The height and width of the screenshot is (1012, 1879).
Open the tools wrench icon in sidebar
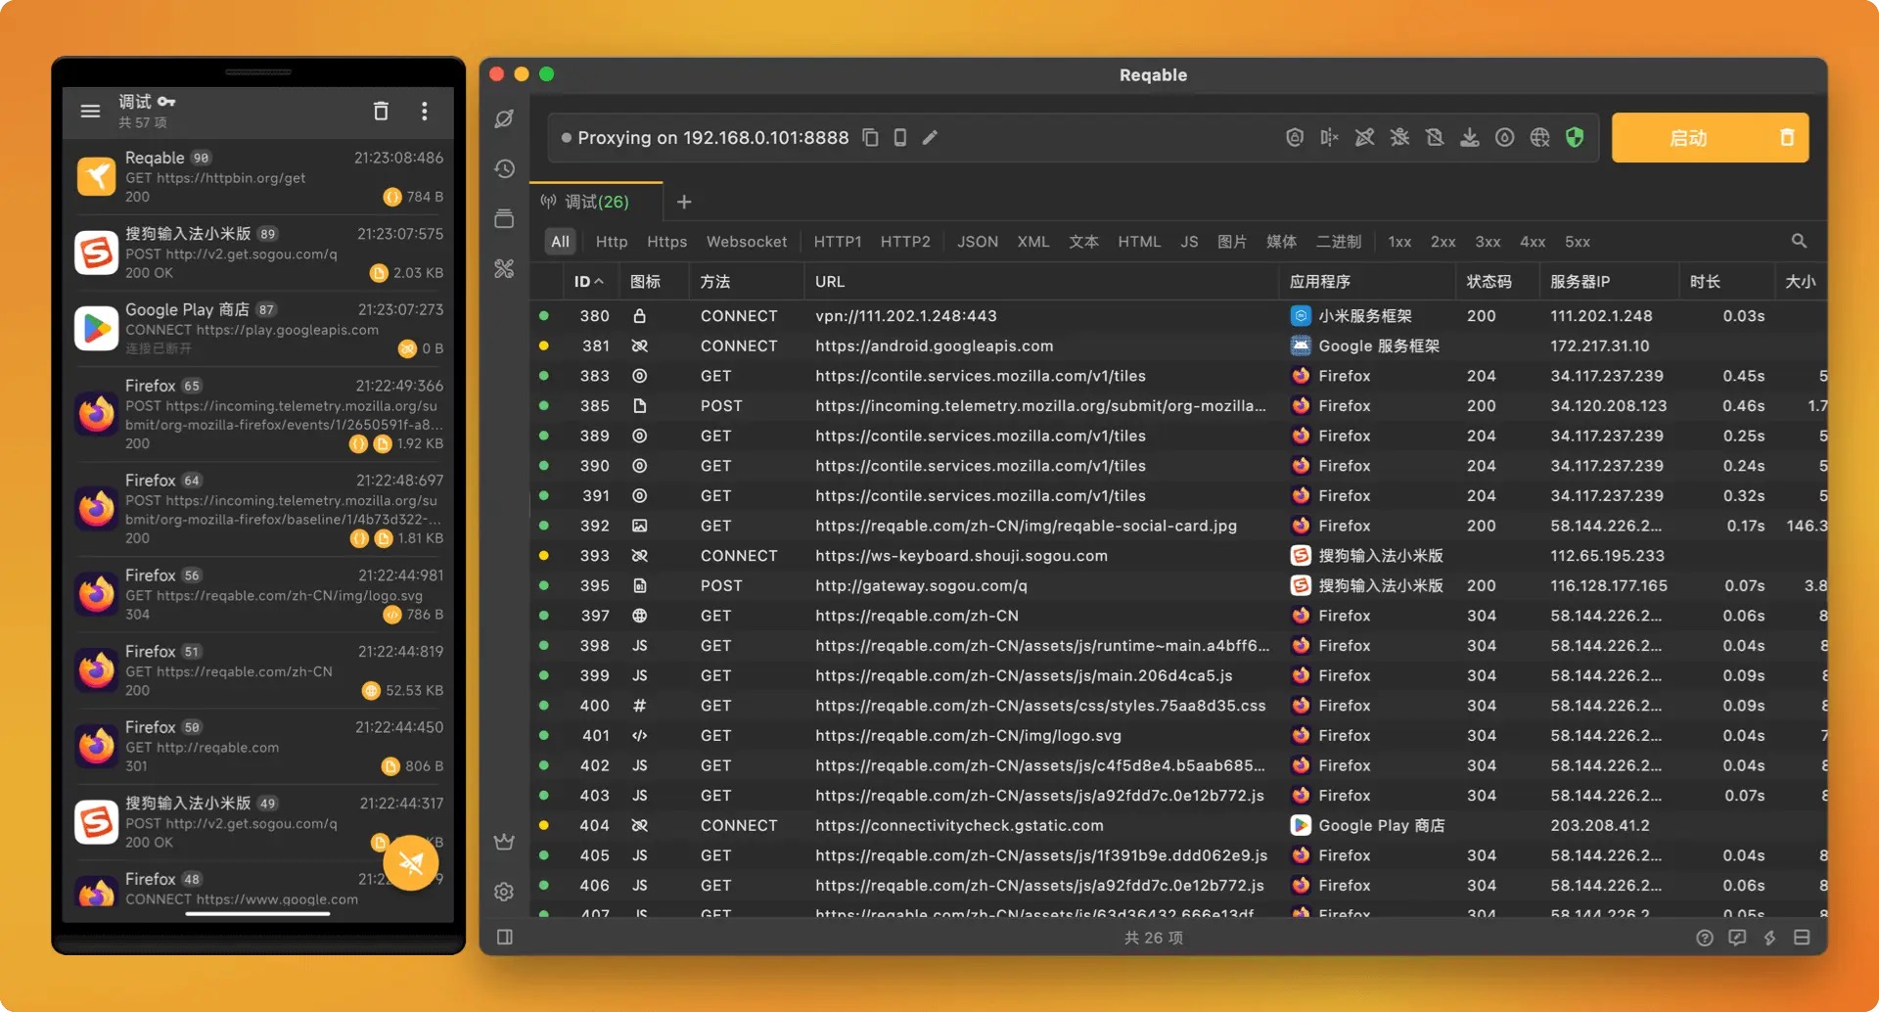(x=504, y=268)
